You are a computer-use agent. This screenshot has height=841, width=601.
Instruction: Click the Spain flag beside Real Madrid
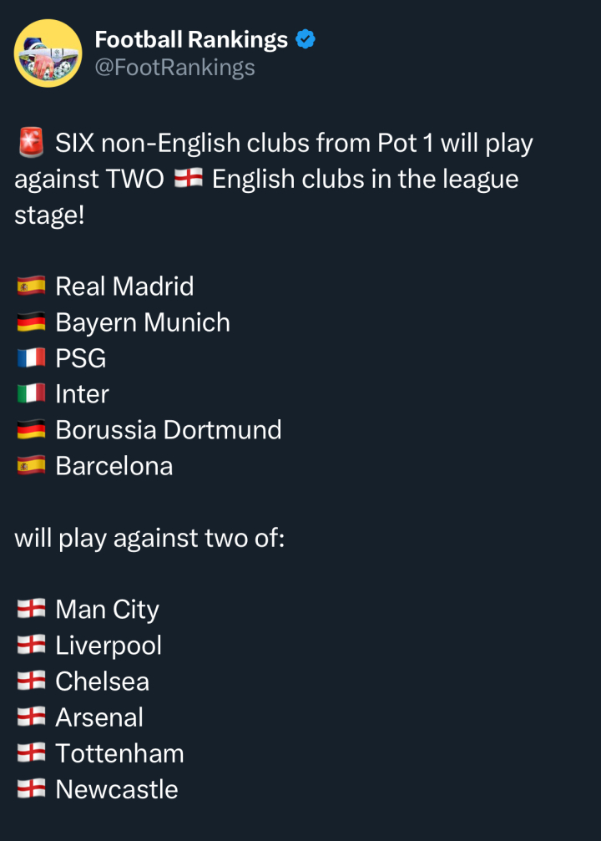[x=31, y=286]
